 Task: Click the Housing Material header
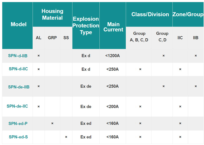52,14
